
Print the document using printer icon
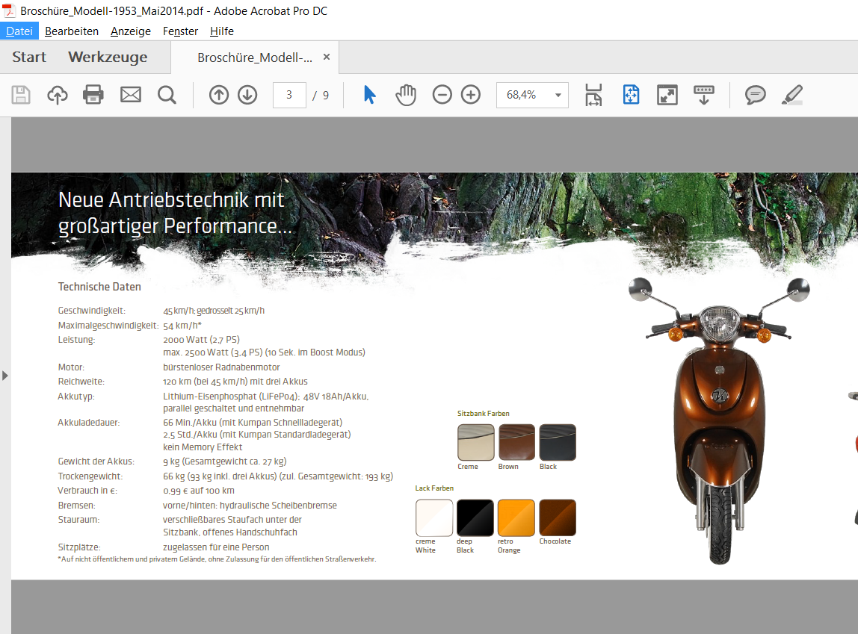(x=93, y=95)
